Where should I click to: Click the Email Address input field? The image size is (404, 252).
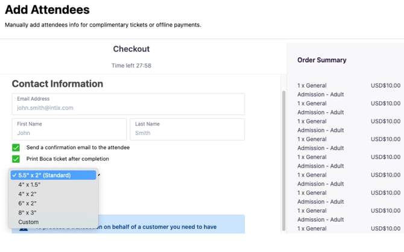pyautogui.click(x=128, y=104)
